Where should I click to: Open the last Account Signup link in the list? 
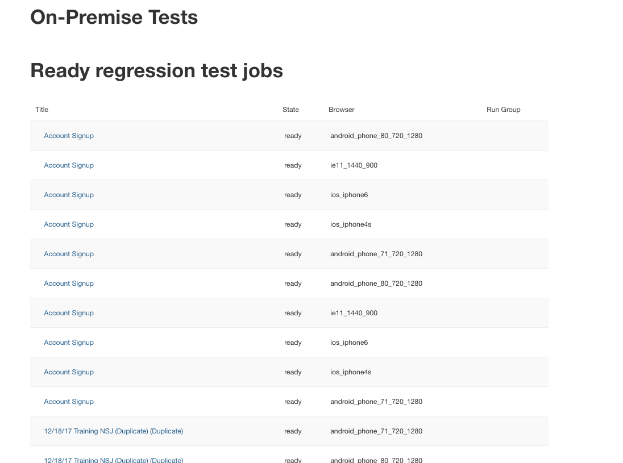point(69,402)
